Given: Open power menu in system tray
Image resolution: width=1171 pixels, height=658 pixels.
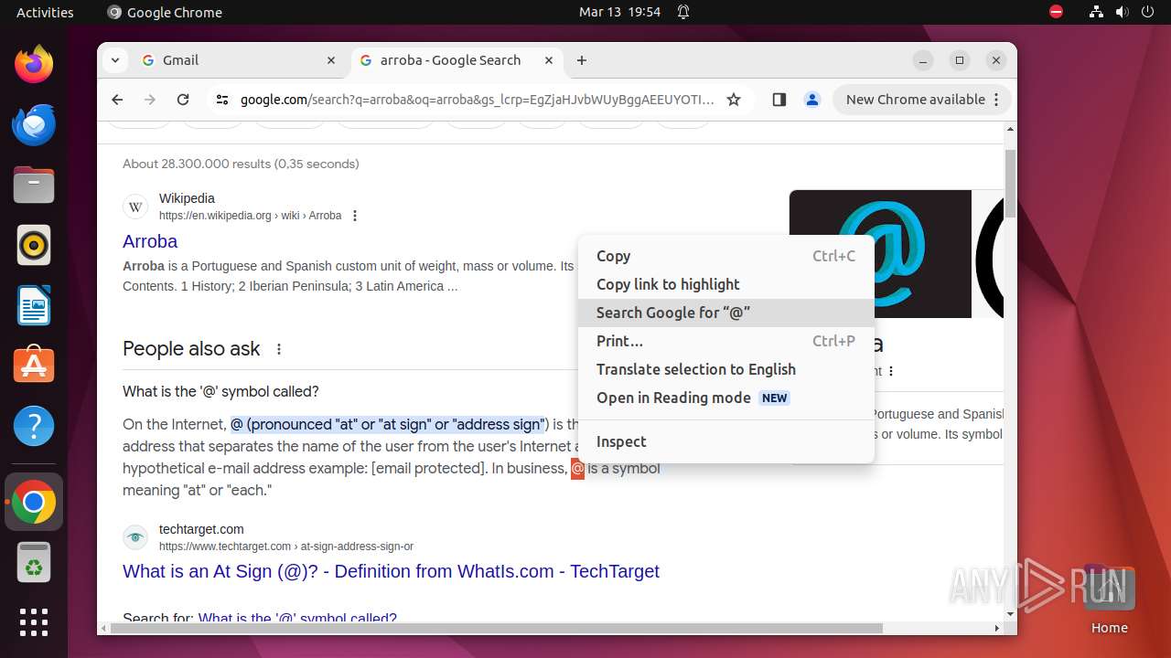Looking at the screenshot, I should coord(1147,12).
